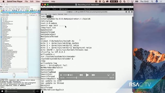Screen dimensions: 165x93
Task: Open the View menu in macOS menu bar
Action: (x=38, y=1)
